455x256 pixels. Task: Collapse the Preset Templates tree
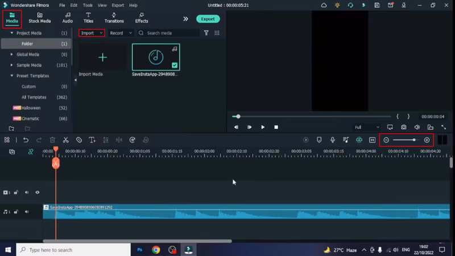(x=11, y=76)
